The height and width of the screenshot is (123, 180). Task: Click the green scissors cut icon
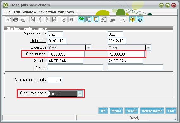(x=81, y=20)
